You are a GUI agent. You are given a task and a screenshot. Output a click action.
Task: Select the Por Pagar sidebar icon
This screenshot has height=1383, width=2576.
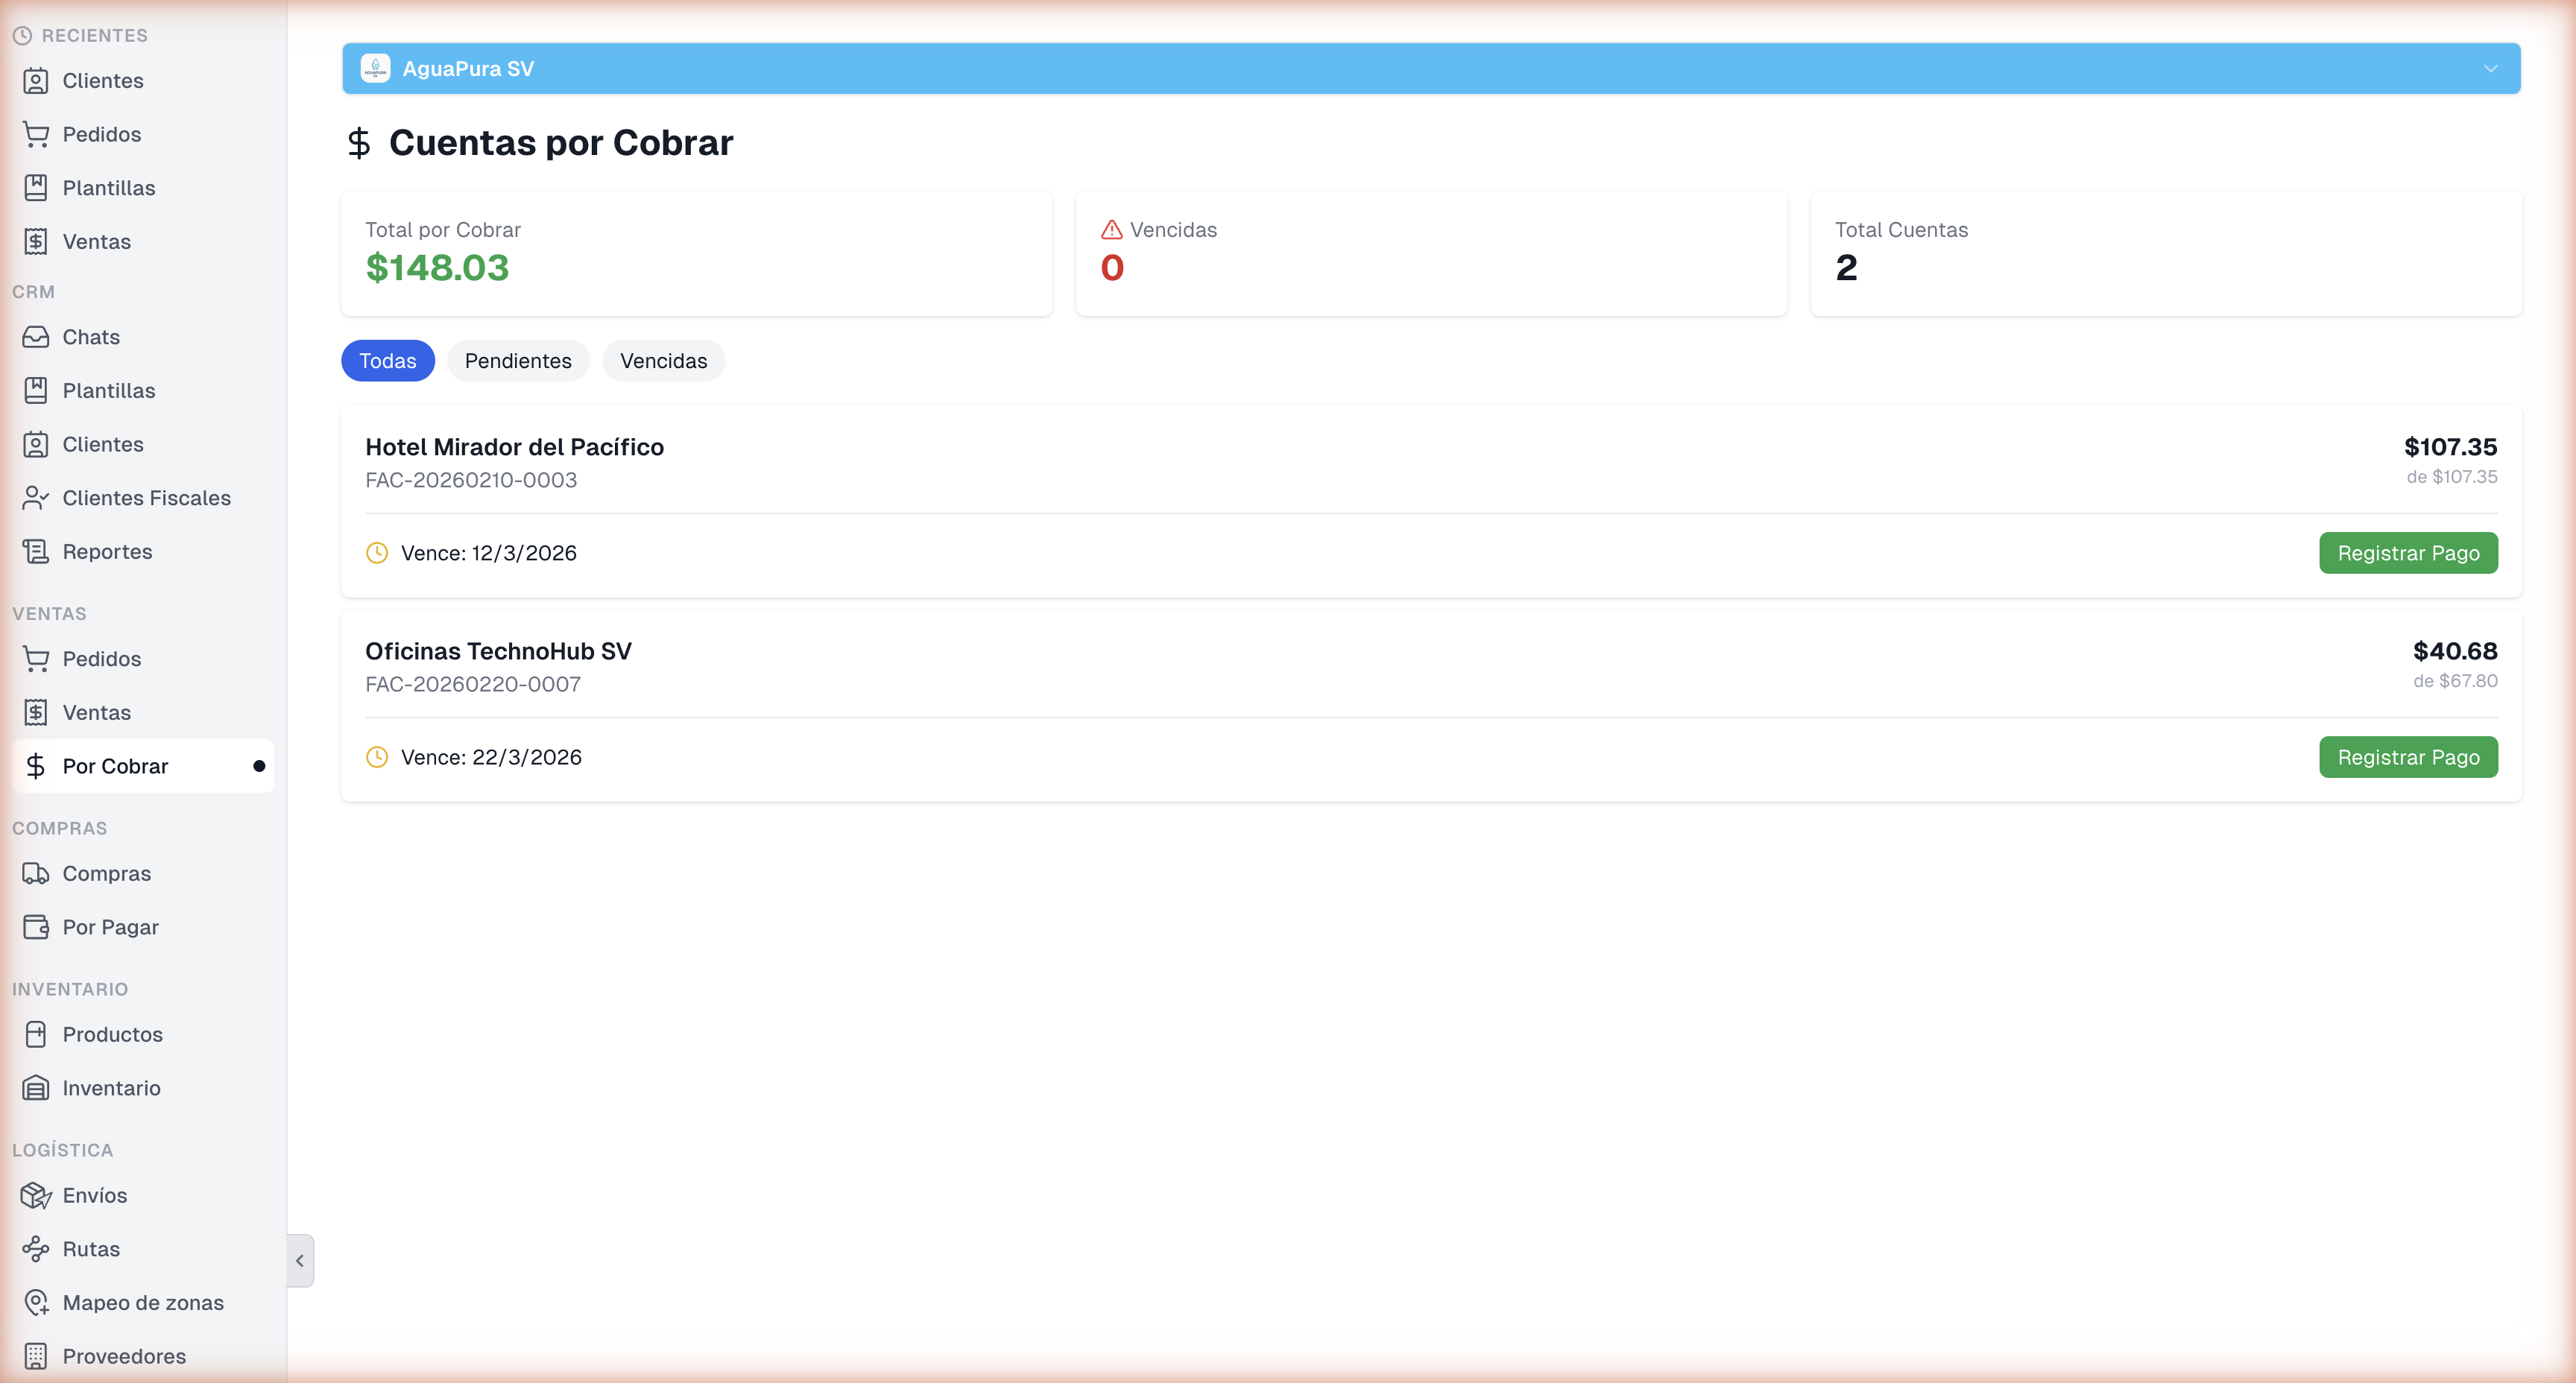(36, 926)
